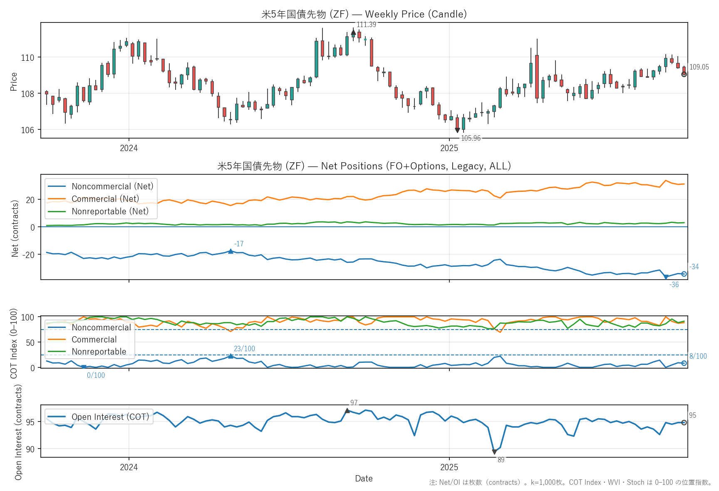Select the 23/100 COT Index peak marker

pyautogui.click(x=231, y=356)
